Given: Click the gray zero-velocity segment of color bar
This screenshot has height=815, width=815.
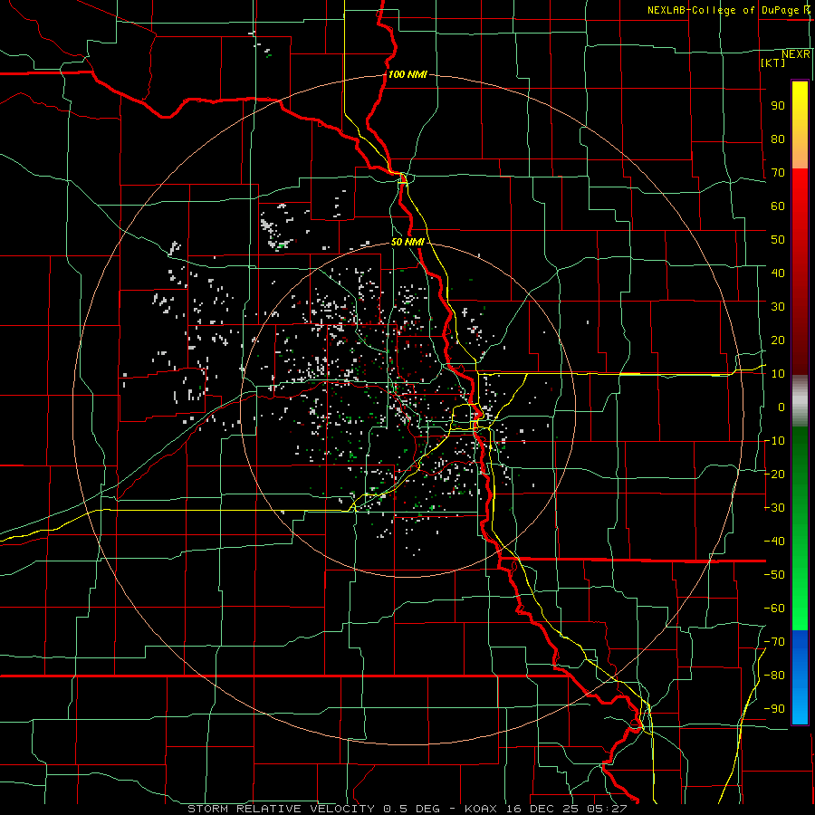Looking at the screenshot, I should pyautogui.click(x=800, y=401).
